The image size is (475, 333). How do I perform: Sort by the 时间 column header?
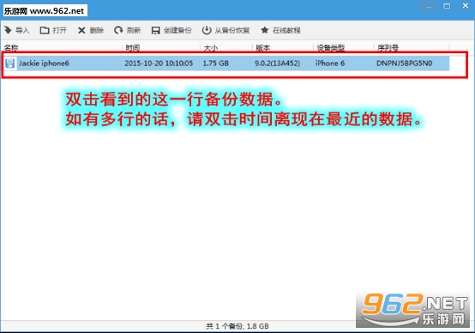(132, 47)
